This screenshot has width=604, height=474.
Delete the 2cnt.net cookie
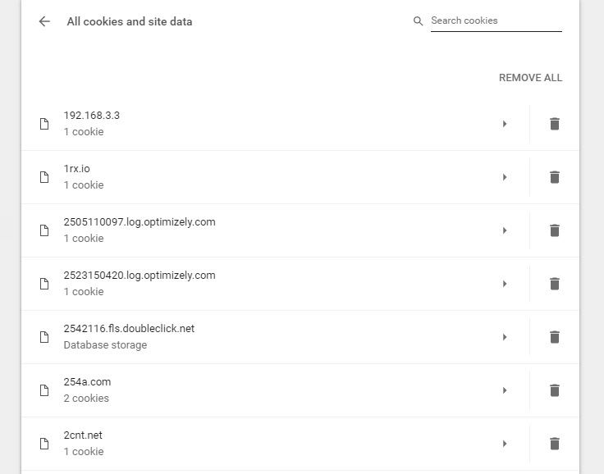click(x=555, y=444)
